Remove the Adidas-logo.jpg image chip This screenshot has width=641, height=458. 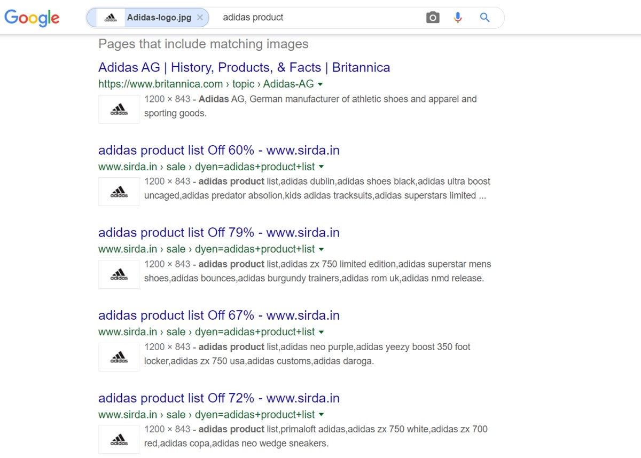tap(200, 18)
